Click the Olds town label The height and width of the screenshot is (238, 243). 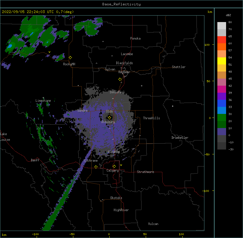coord(109,111)
